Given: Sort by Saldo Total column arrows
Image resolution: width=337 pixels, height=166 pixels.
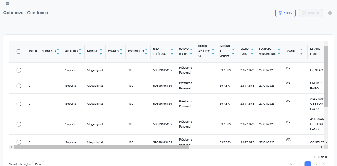Looking at the screenshot, I should 252,51.
